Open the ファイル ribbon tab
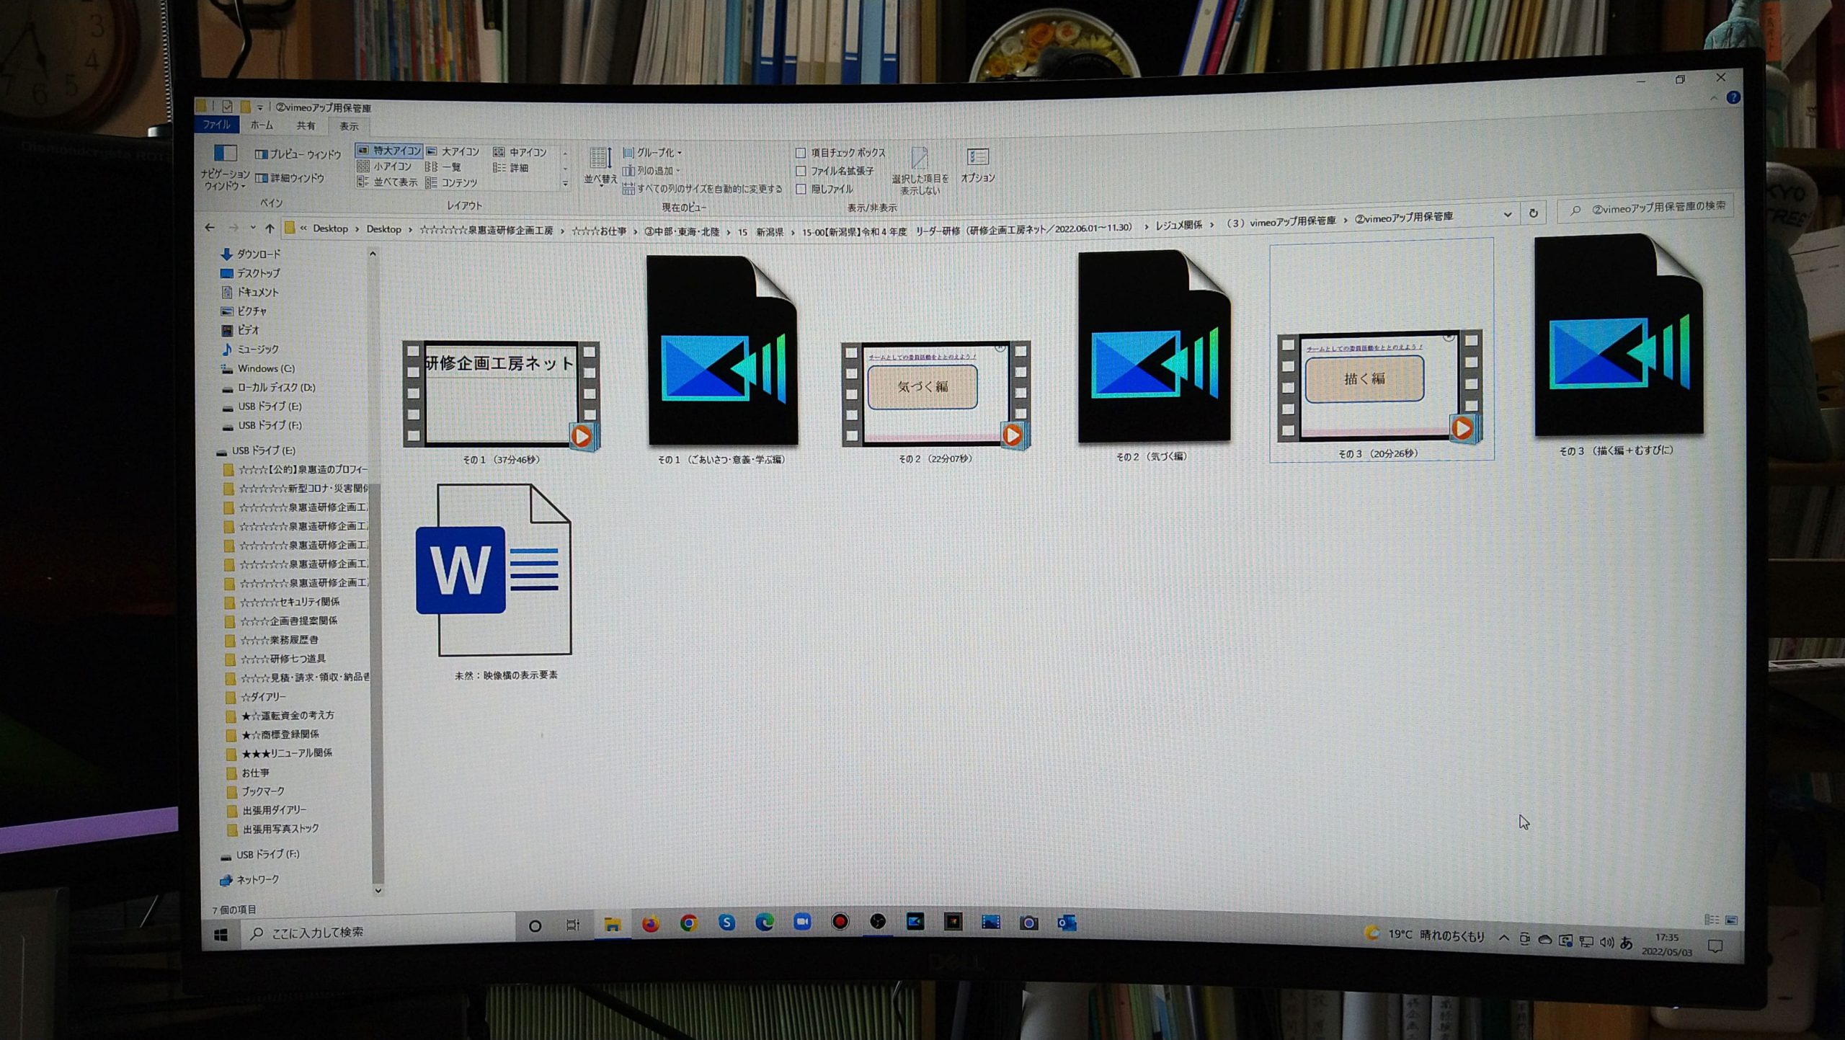Screen dimensions: 1845x1040 (216, 125)
